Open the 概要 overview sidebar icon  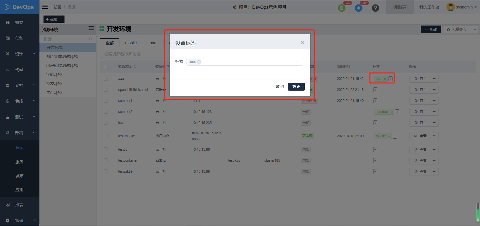pyautogui.click(x=8, y=23)
